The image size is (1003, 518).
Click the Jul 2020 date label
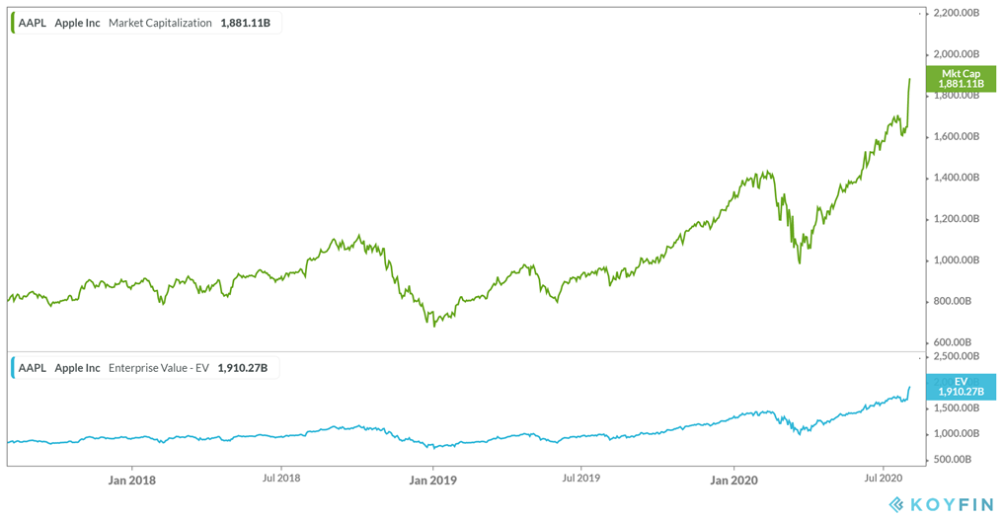click(x=884, y=478)
